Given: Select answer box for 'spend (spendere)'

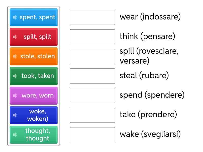Looking at the screenshot, I should (x=92, y=96).
